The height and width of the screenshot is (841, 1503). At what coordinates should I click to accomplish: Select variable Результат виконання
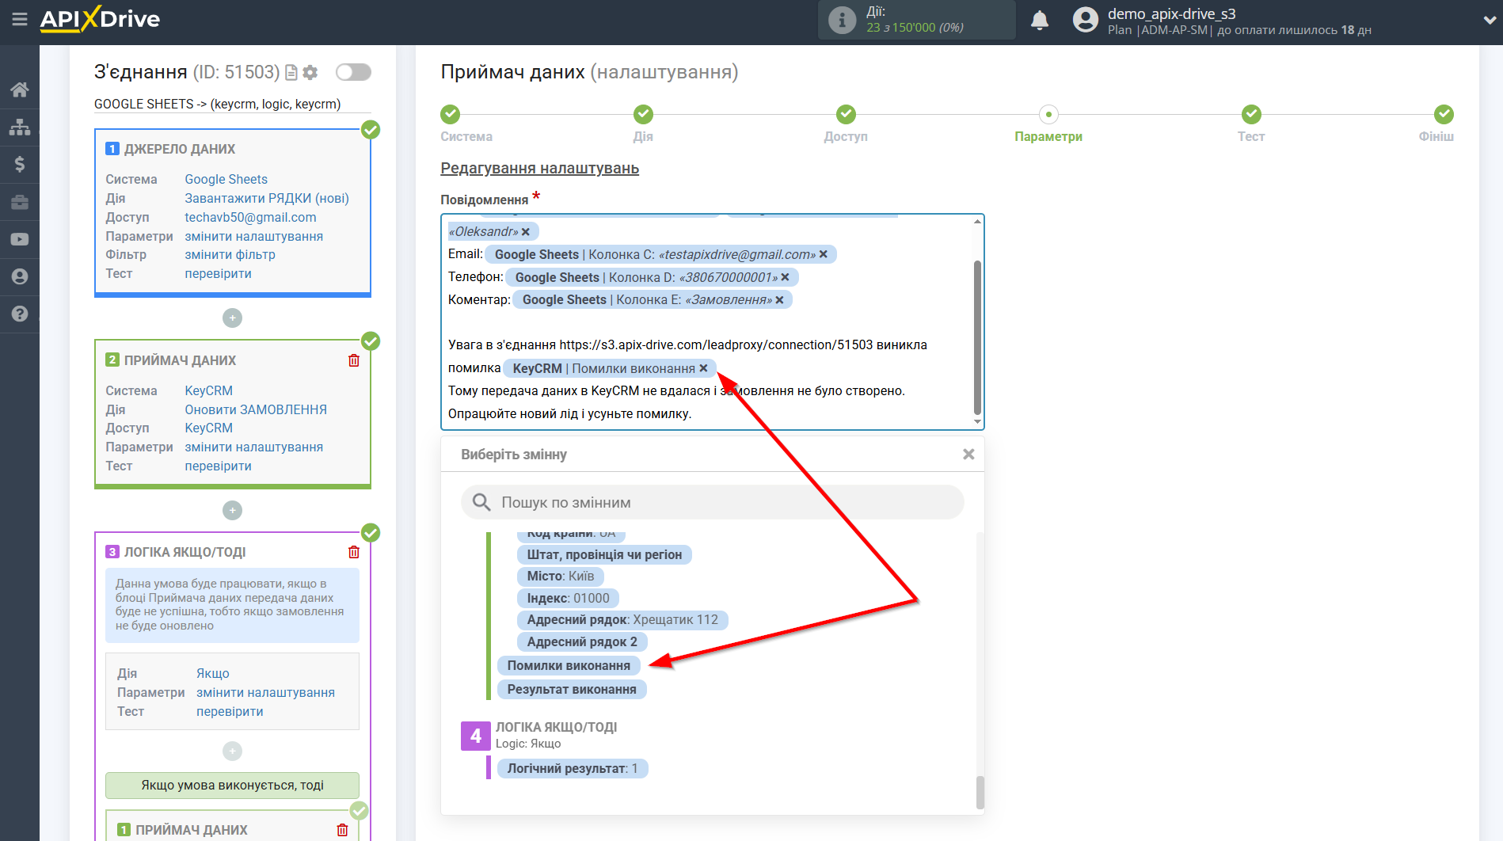[572, 690]
